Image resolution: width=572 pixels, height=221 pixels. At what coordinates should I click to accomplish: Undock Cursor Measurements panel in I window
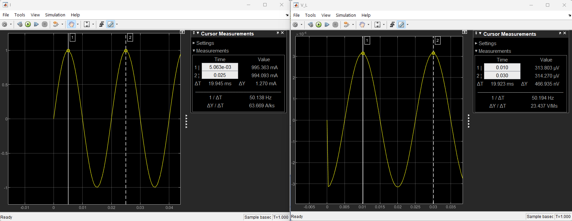(278, 33)
